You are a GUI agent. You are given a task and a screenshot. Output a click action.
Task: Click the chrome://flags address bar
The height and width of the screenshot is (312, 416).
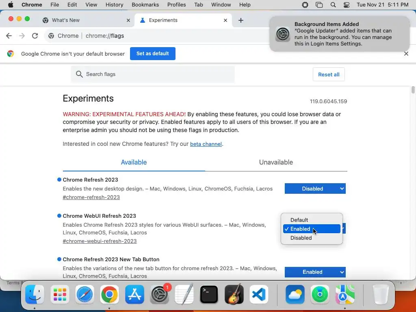[x=156, y=36]
